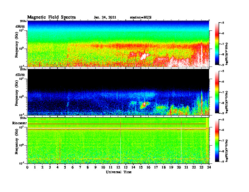Click hour label "7" on time axis

coord(80,167)
